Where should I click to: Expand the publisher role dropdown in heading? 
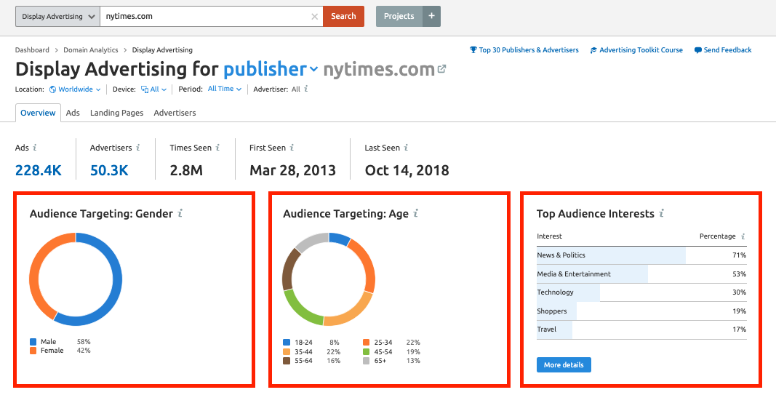point(271,69)
